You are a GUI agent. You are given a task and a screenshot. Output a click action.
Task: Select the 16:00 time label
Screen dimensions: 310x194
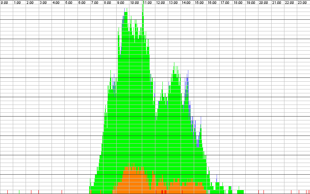coord(212,3)
